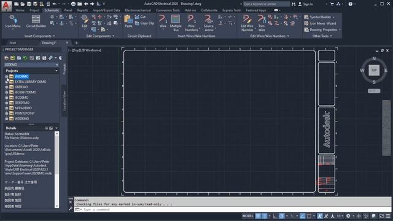
Task: Select the Cut circuit tool
Action: click(x=140, y=17)
